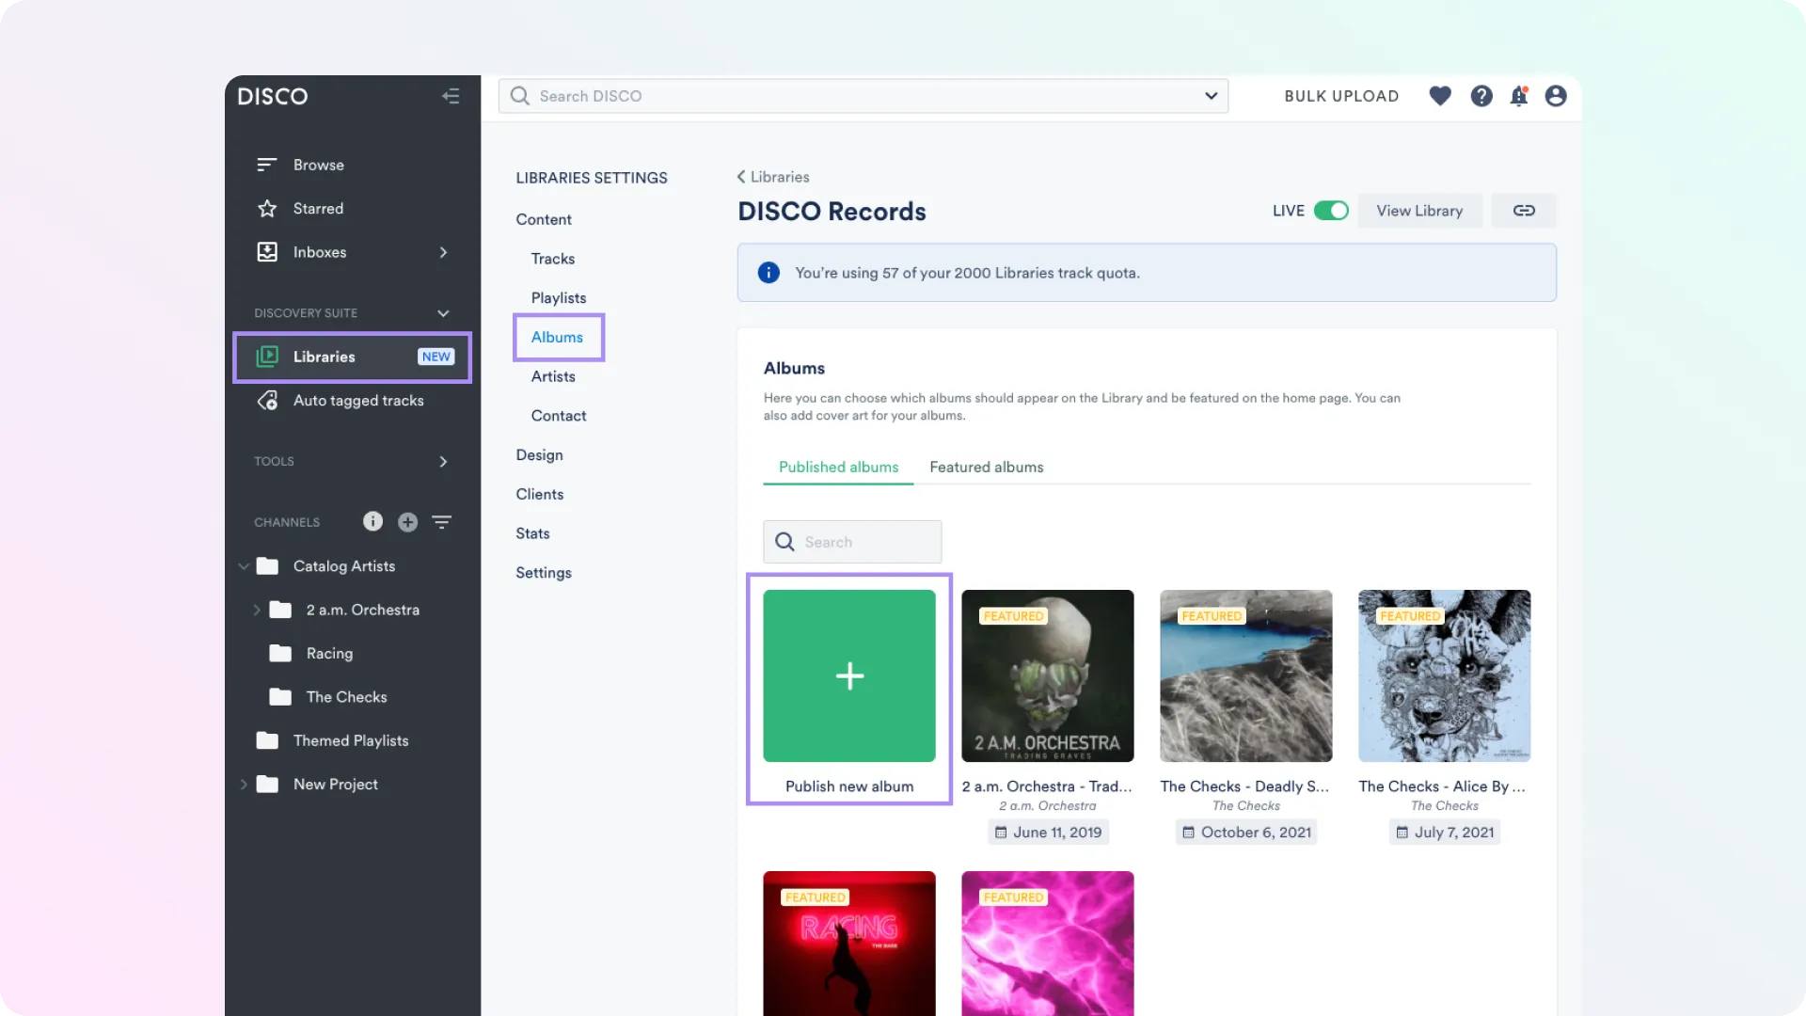Click the BULK UPLOAD button
The height and width of the screenshot is (1016, 1806).
[x=1341, y=96]
